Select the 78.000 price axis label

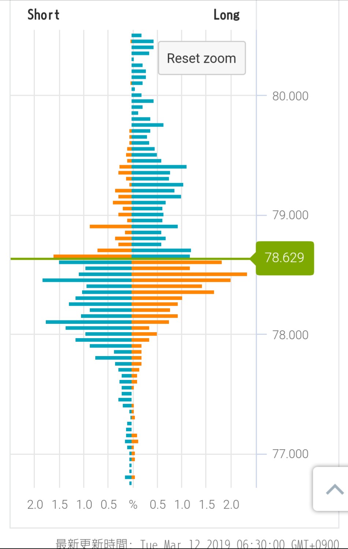coord(290,335)
